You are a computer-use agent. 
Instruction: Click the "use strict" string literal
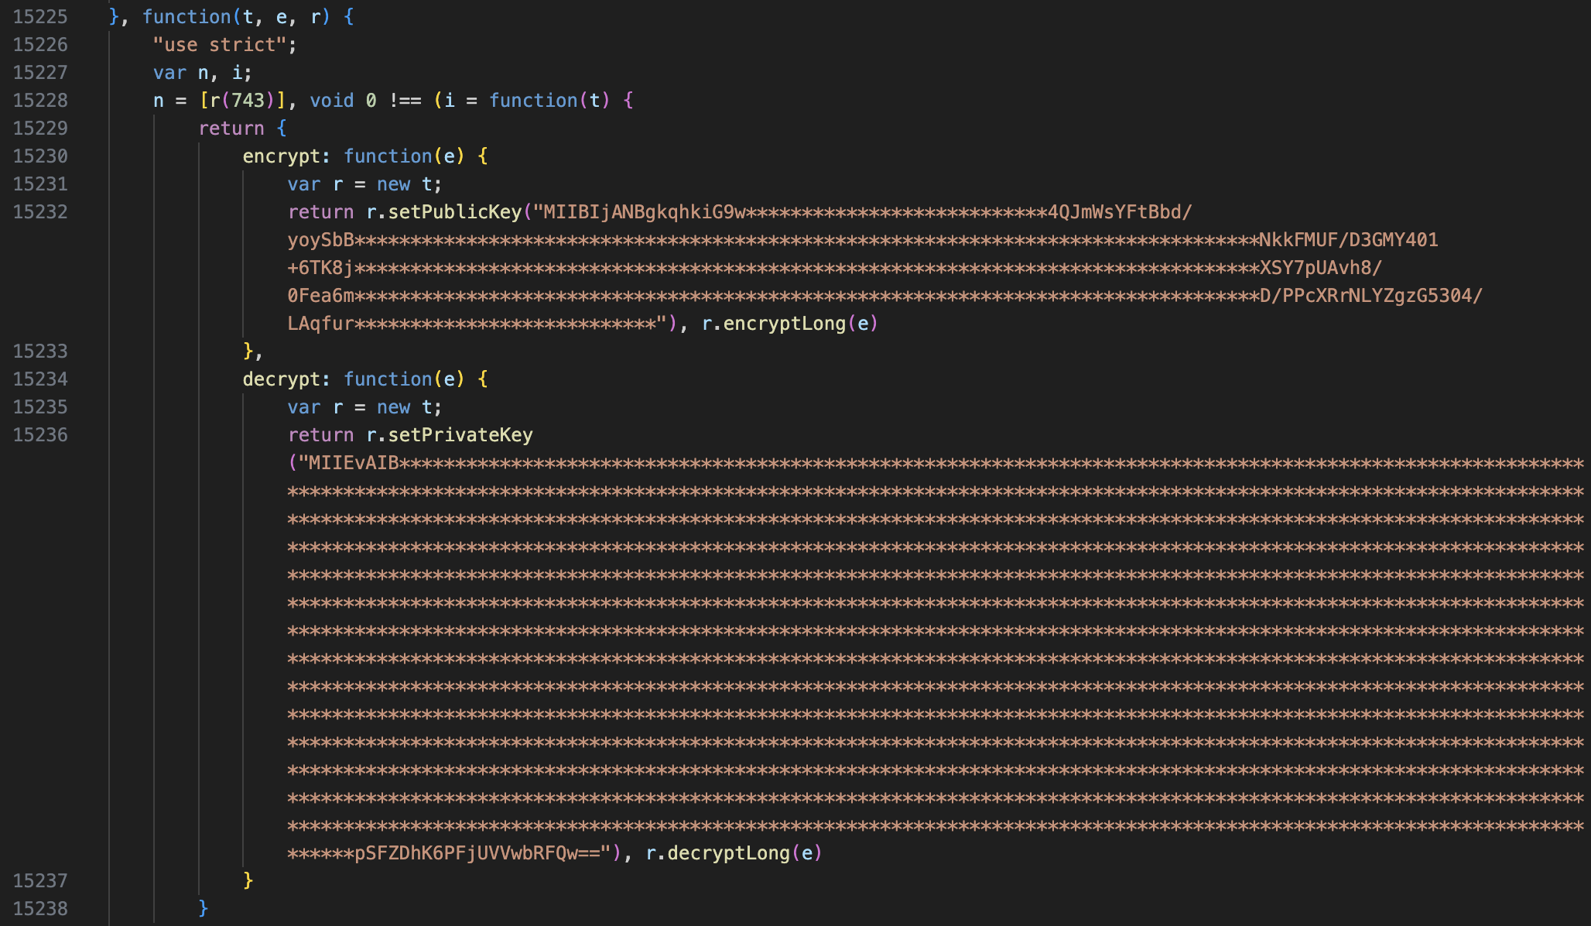click(x=220, y=45)
